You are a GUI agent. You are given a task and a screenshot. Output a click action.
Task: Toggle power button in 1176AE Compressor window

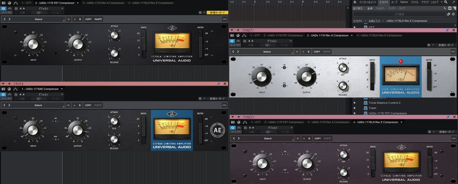click(3, 94)
